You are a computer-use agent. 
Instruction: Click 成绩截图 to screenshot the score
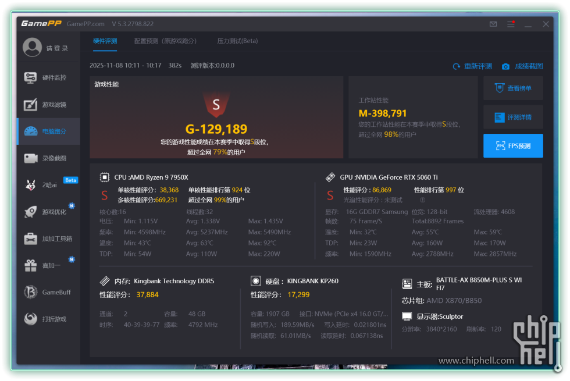tap(522, 66)
